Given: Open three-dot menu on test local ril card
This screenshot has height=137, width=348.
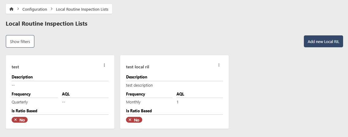Looking at the screenshot, I should pos(219,65).
